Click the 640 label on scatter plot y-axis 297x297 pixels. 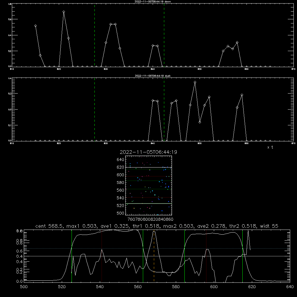(121, 160)
